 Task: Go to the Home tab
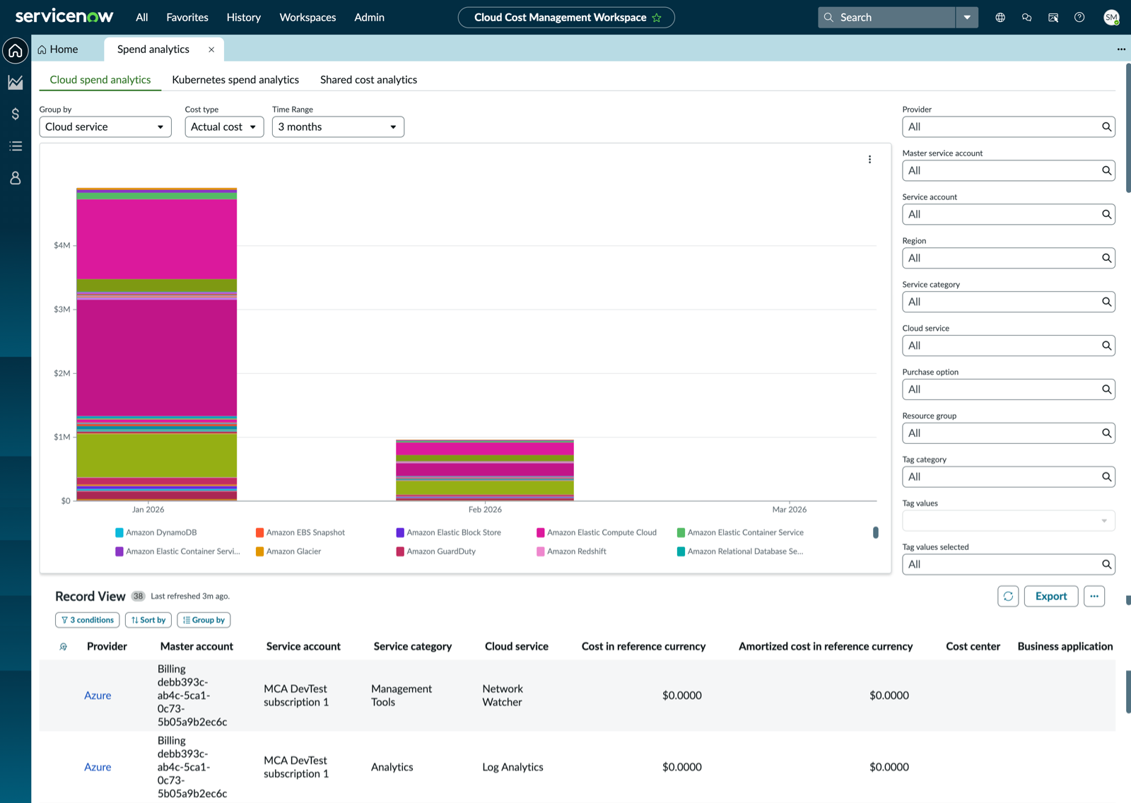tap(58, 49)
